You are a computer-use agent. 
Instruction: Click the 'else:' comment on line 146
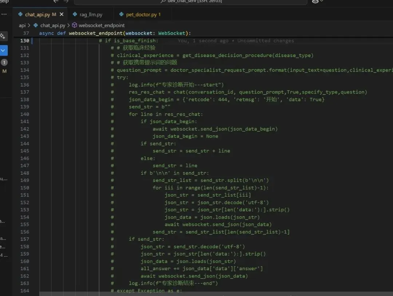pyautogui.click(x=148, y=158)
